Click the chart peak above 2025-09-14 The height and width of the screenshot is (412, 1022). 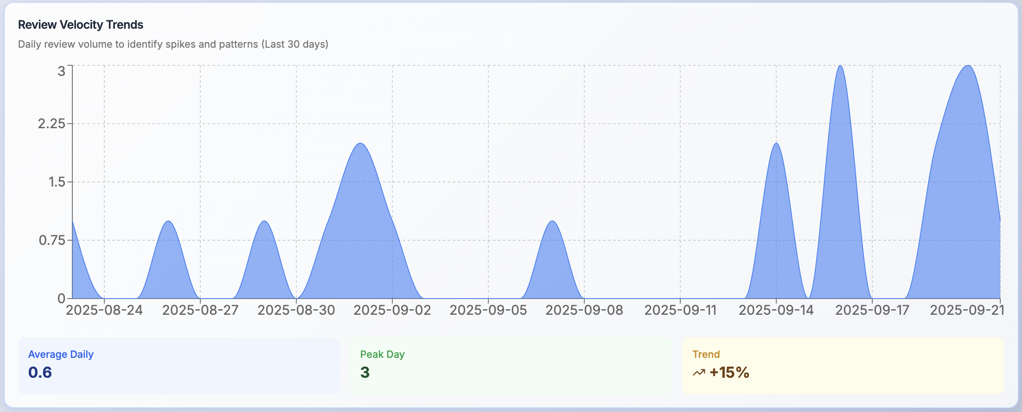(x=776, y=144)
